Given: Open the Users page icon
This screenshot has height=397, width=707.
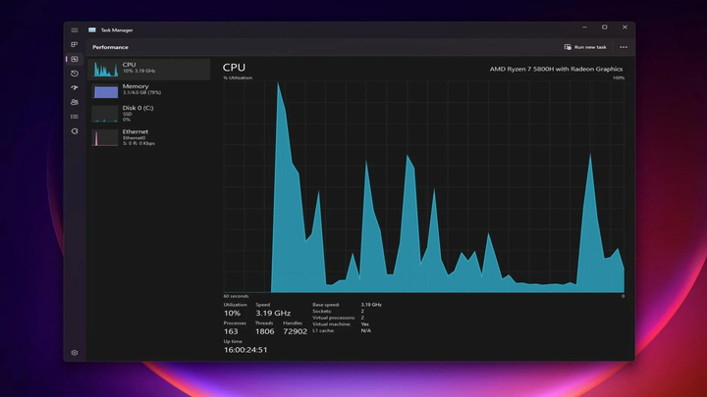Looking at the screenshot, I should [75, 102].
